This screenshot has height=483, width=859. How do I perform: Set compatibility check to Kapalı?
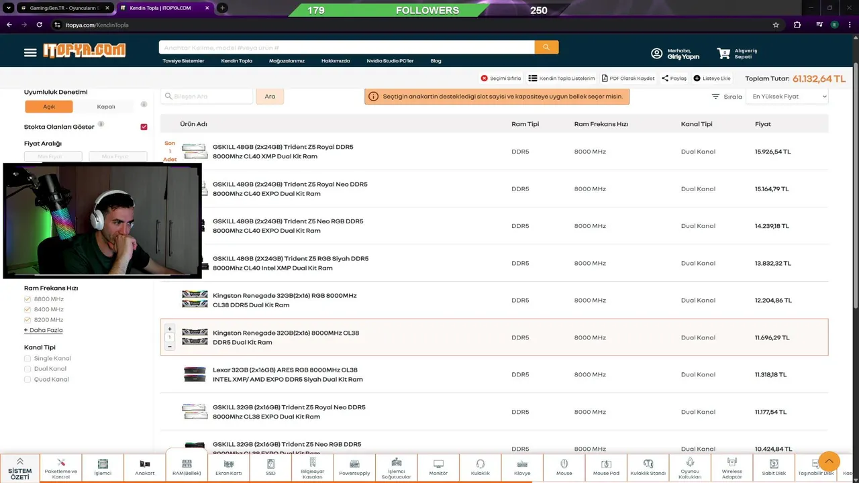106,107
